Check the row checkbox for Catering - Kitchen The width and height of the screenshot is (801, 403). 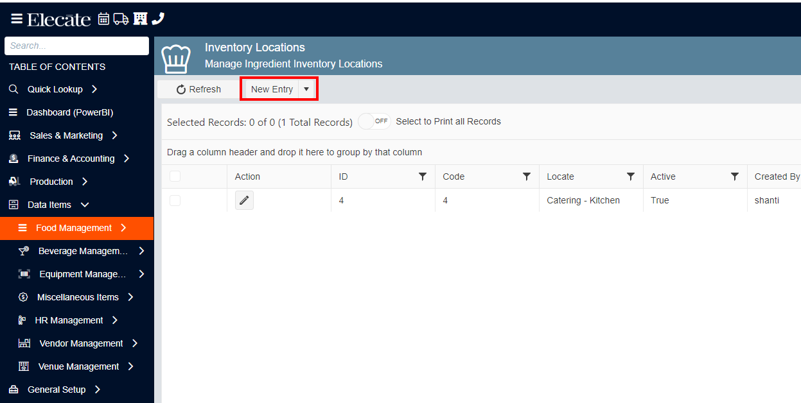pos(175,200)
